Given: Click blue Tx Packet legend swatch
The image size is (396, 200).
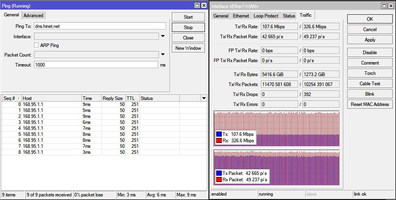Looking at the screenshot, I should click(219, 173).
